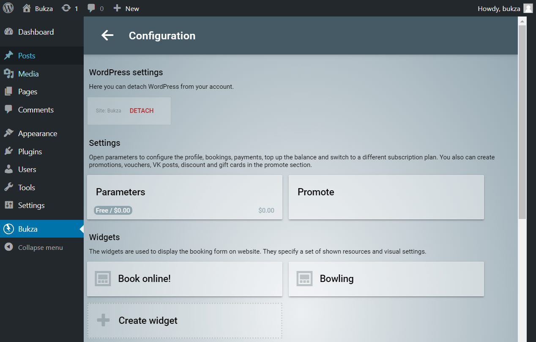
Task: Open the Appearance menu item
Action: [37, 134]
